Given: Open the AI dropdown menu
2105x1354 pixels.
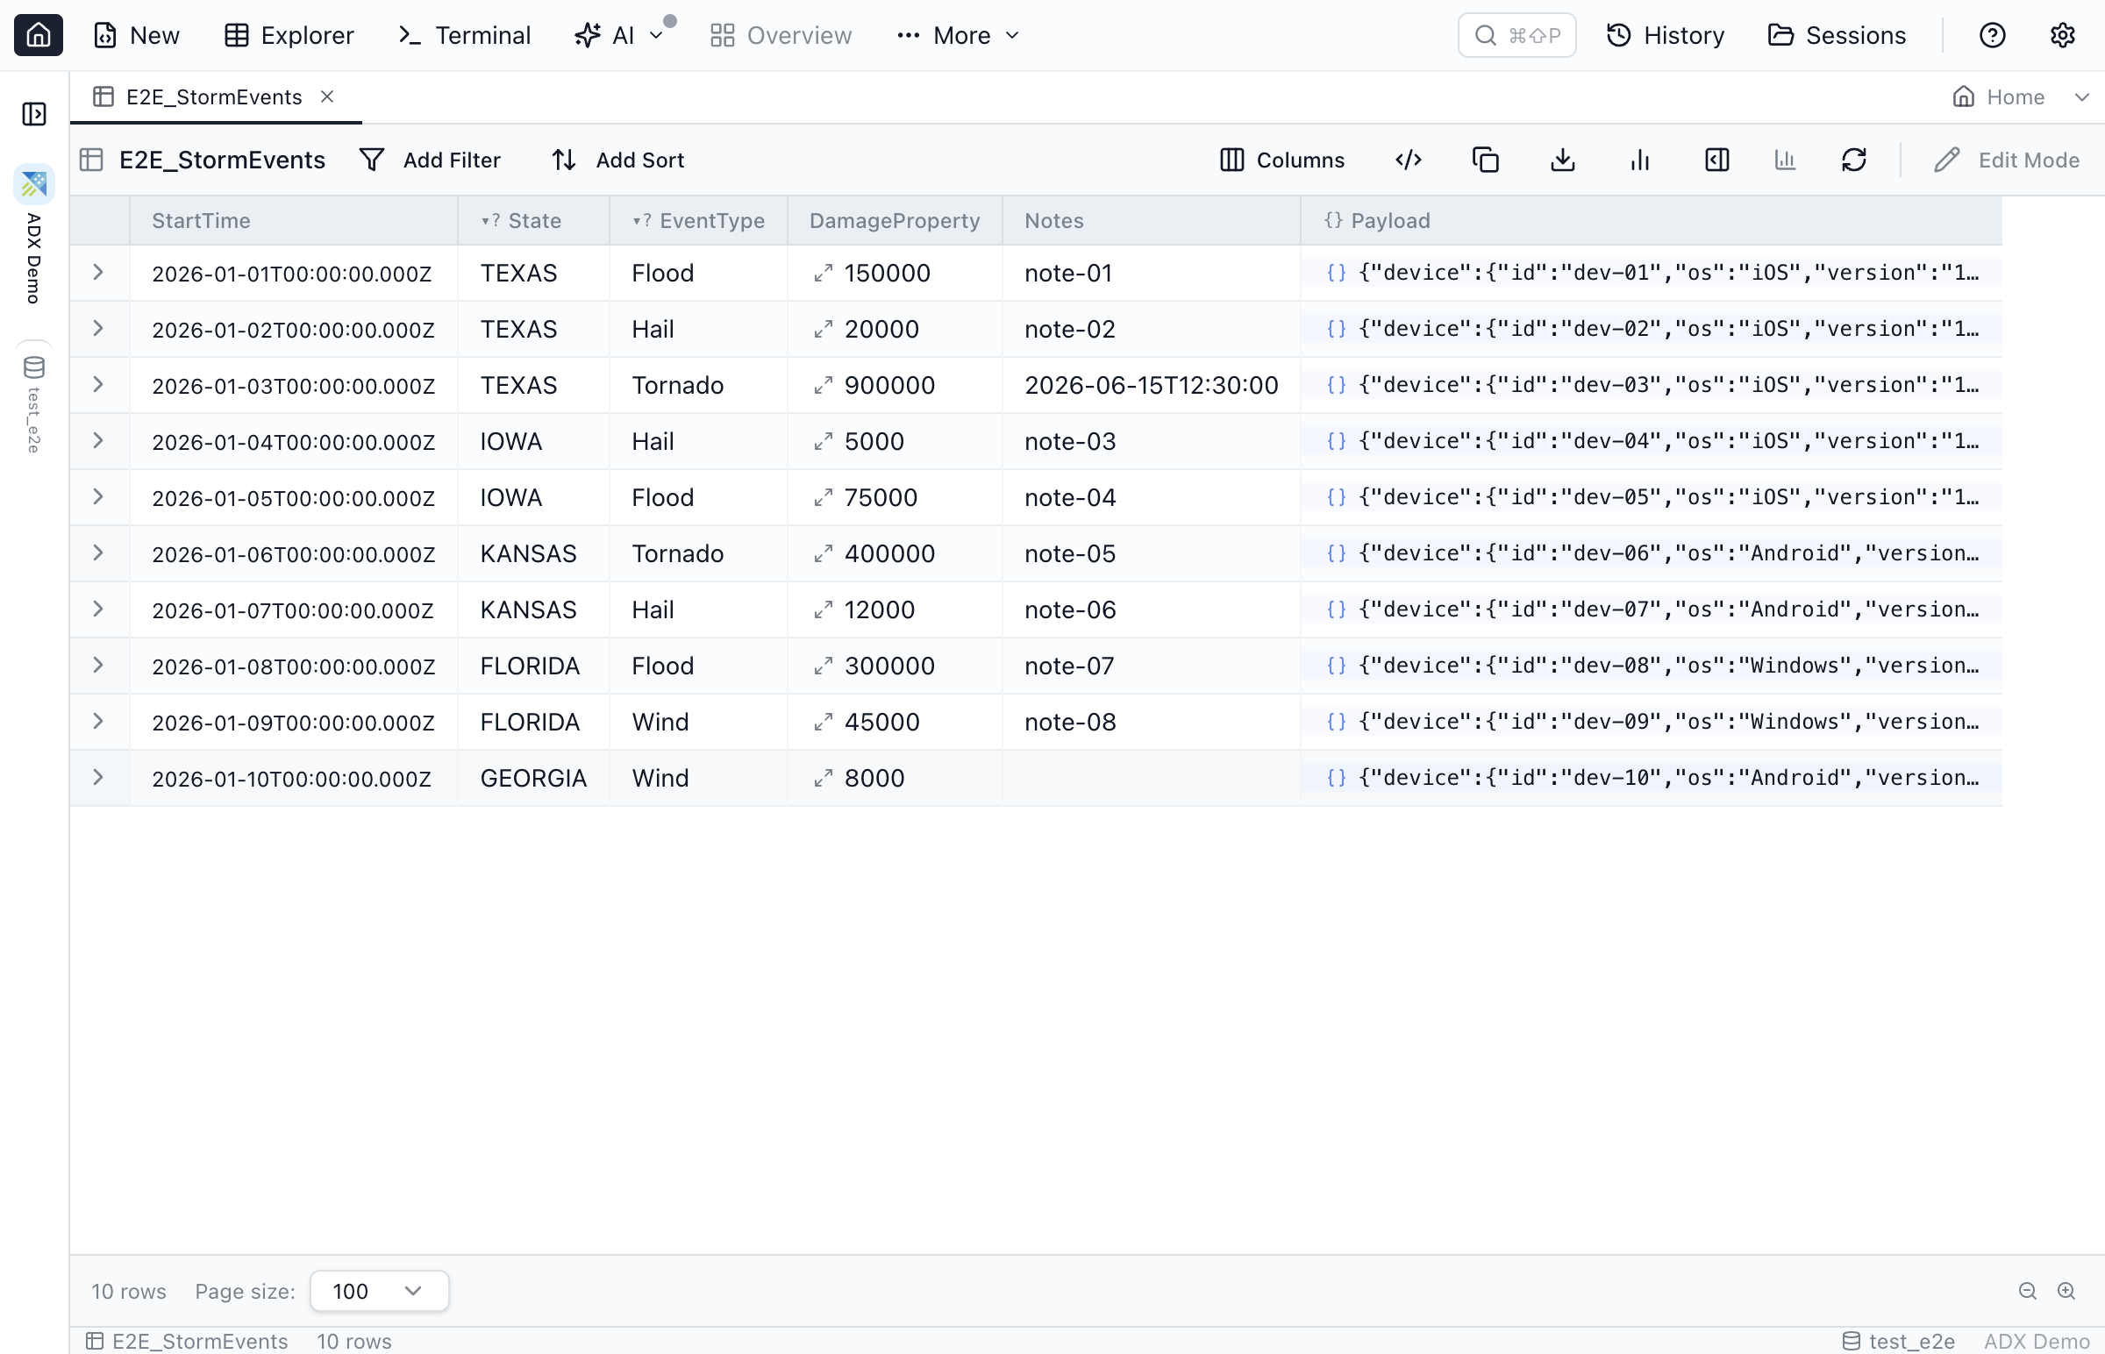Looking at the screenshot, I should click(619, 35).
